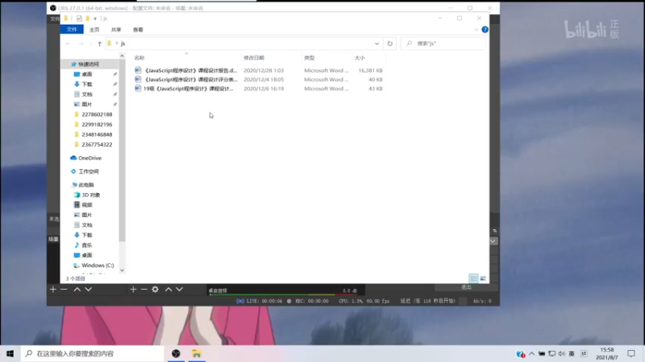The height and width of the screenshot is (362, 645).
Task: Open the 查看 ribbon tab
Action: pos(138,30)
